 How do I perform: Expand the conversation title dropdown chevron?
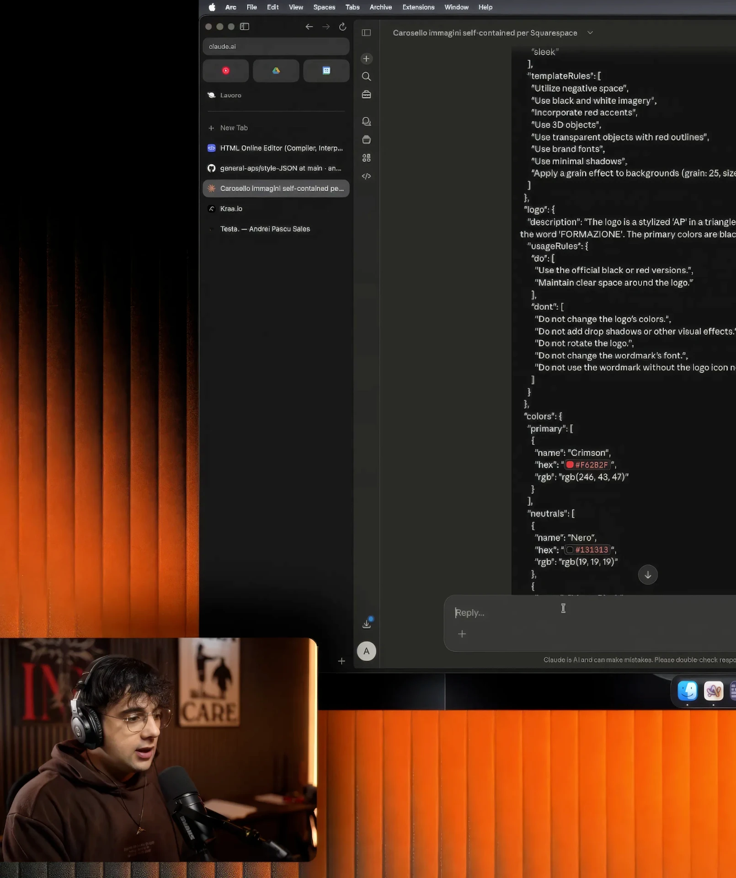(590, 33)
